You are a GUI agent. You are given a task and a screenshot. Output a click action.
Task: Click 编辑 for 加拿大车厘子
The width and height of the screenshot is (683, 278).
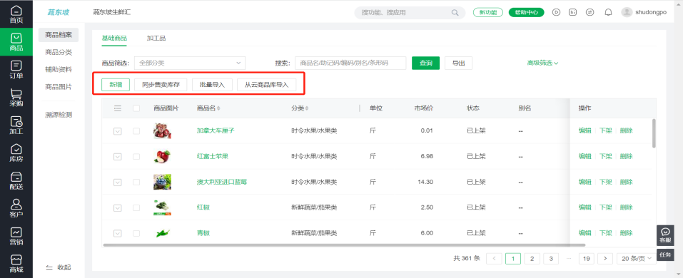coord(585,130)
